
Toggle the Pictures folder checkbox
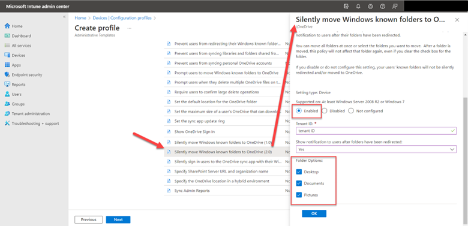(299, 195)
